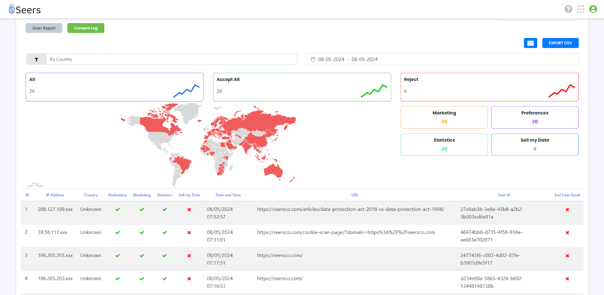The width and height of the screenshot is (604, 295).
Task: Select the Reject summary card
Action: (489, 87)
